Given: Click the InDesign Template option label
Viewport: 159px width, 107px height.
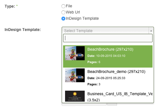Looking at the screenshot, I should 82,18.
